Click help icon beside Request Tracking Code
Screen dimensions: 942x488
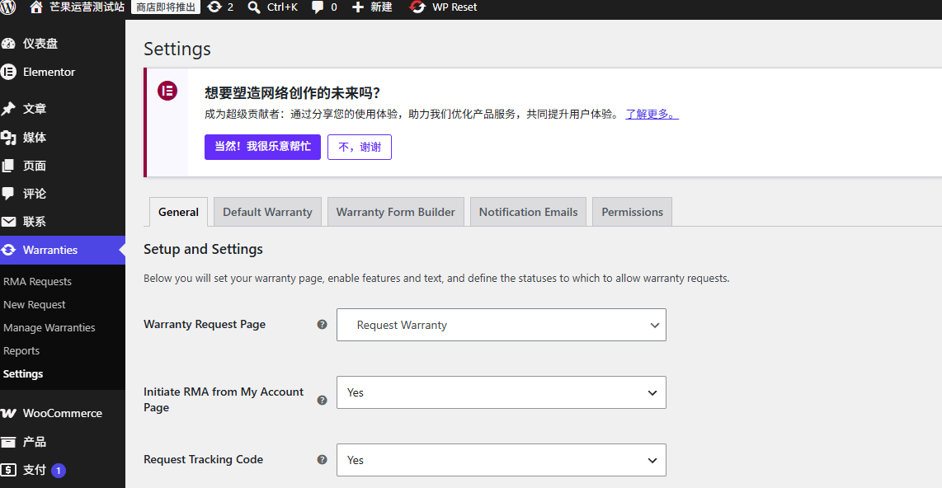322,459
